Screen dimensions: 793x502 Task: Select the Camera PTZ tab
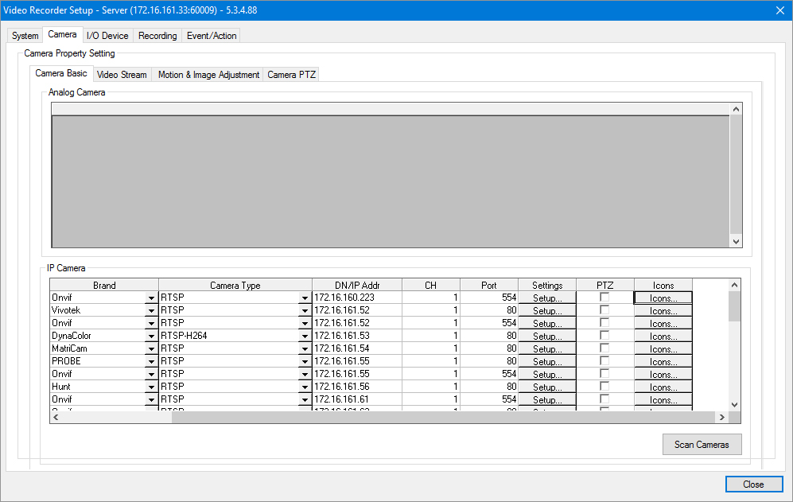[x=291, y=75]
